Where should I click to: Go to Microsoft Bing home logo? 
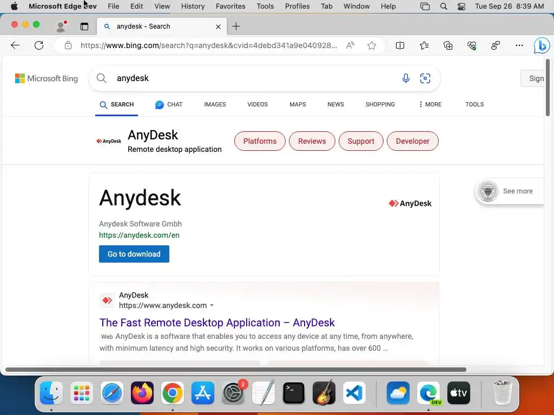pyautogui.click(x=47, y=78)
